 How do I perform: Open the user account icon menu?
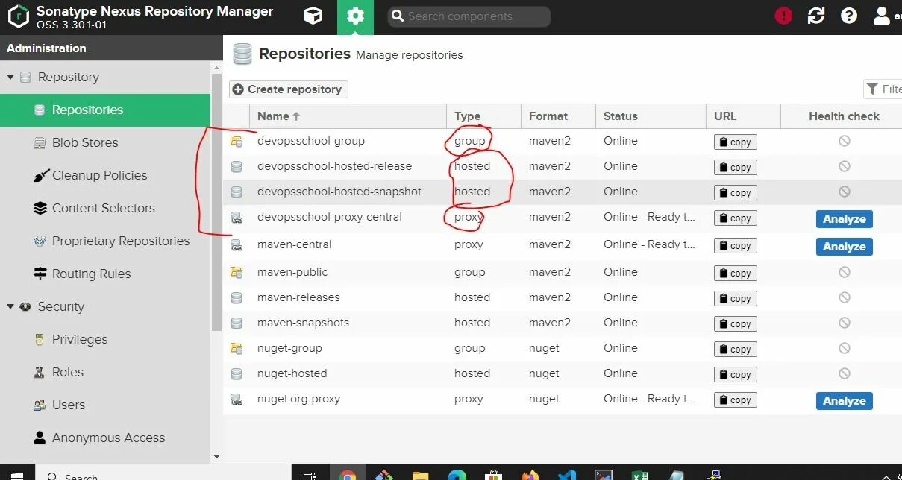883,16
